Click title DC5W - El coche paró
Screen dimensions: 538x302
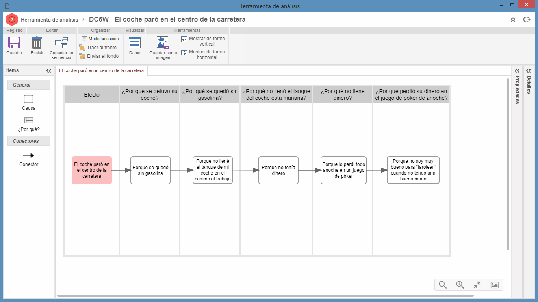pyautogui.click(x=167, y=20)
